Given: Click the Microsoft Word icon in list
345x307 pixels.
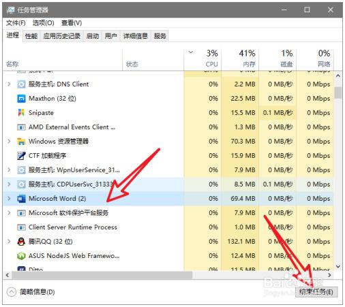Looking at the screenshot, I should [21, 199].
